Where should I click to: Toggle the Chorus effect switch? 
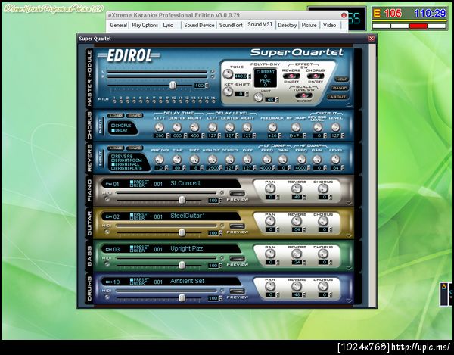point(316,76)
